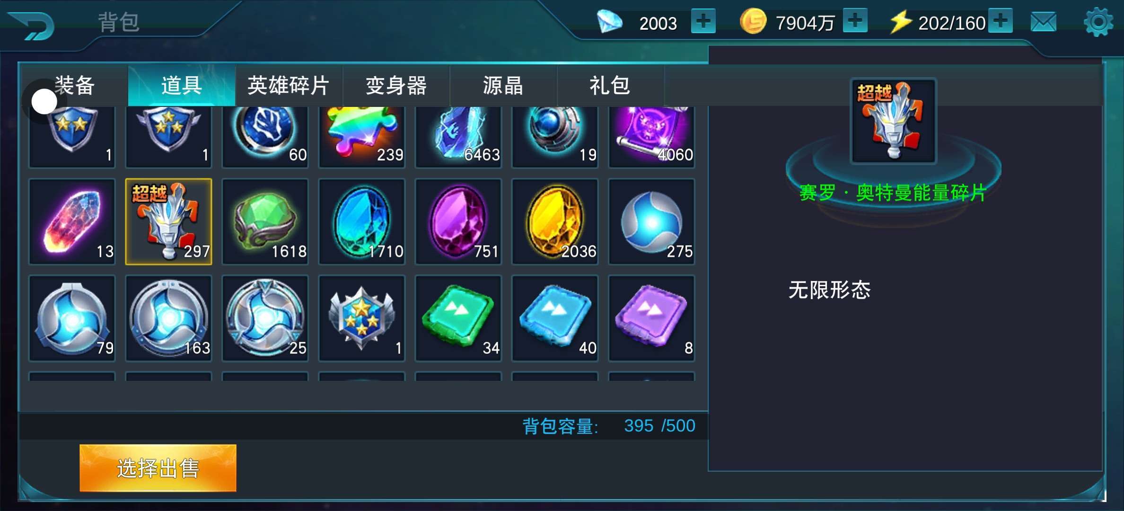Tap the large Zero fragment preview image
Viewport: 1124px width, 511px height.
click(893, 121)
